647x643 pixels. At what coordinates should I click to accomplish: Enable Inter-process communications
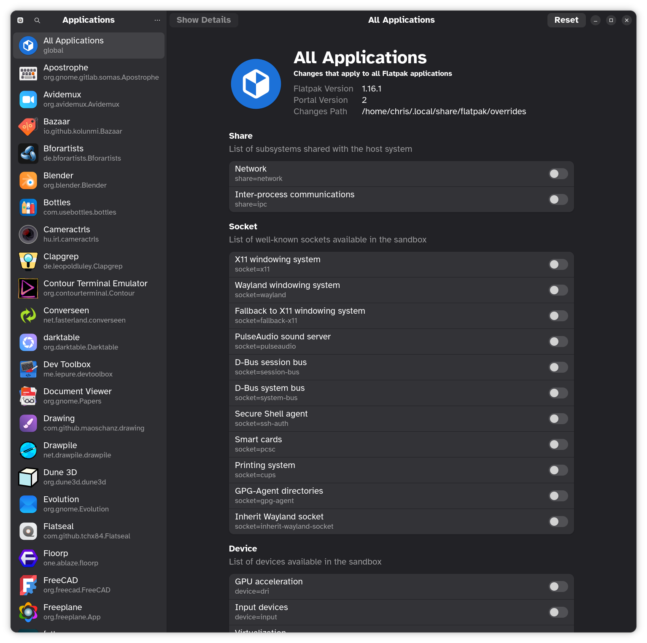[558, 199]
